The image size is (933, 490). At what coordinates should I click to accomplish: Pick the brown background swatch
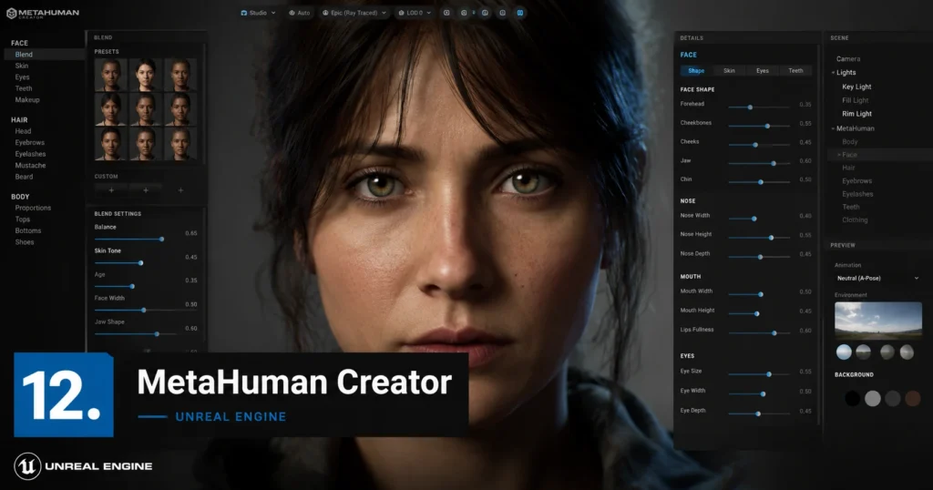[912, 398]
